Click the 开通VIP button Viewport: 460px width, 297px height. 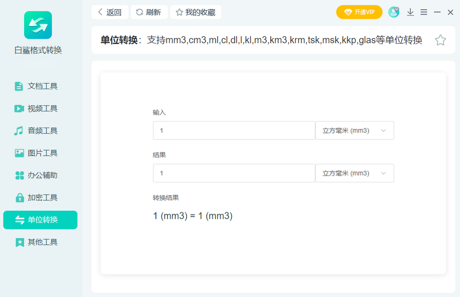pyautogui.click(x=359, y=12)
